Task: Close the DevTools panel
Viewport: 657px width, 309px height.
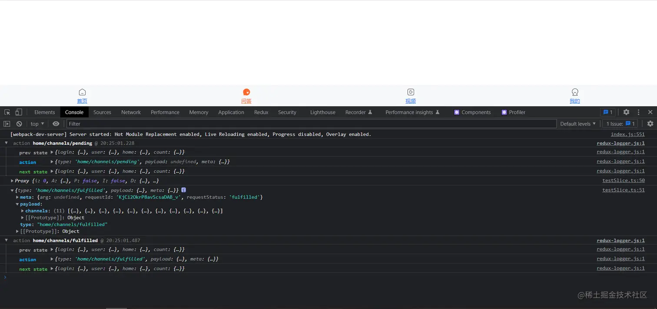Action: click(650, 112)
